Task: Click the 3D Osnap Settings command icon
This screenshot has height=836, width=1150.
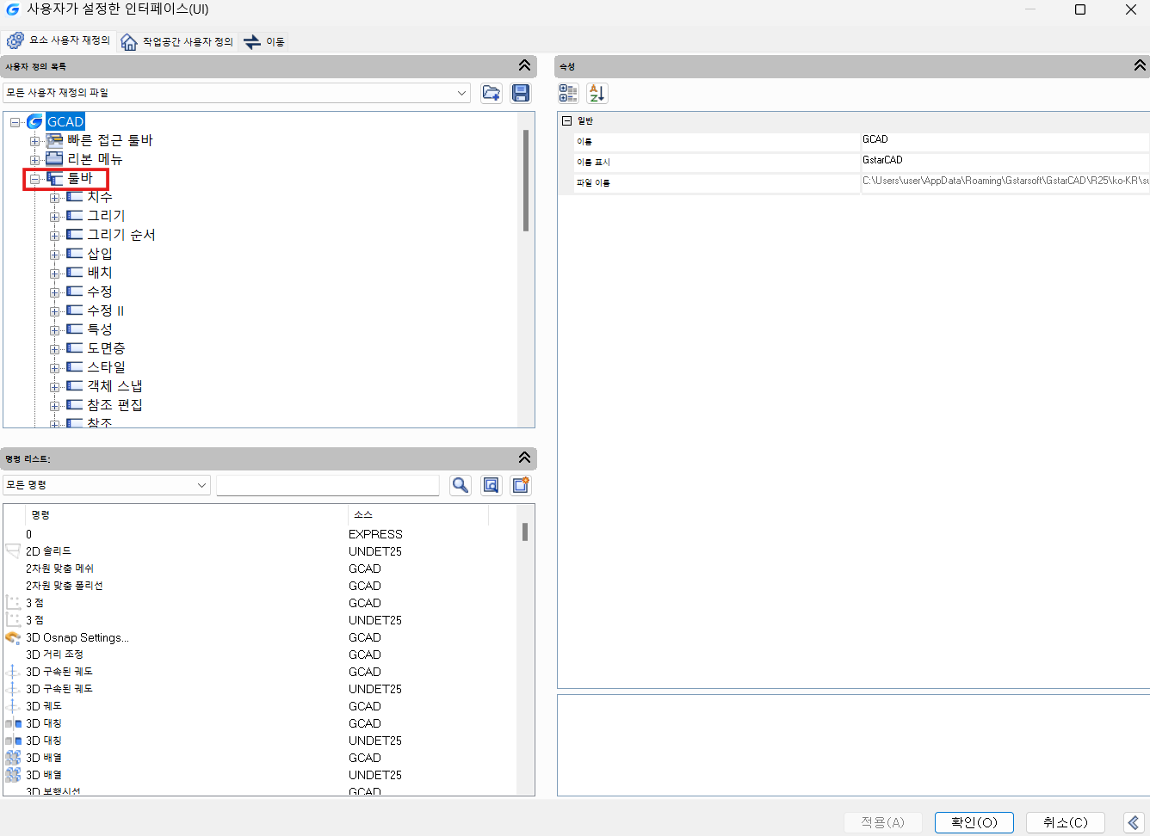Action: point(13,637)
